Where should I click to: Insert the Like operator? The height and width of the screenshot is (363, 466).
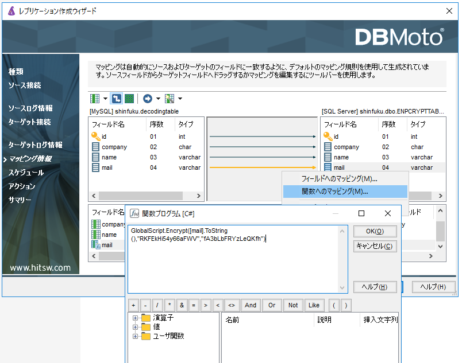314,305
